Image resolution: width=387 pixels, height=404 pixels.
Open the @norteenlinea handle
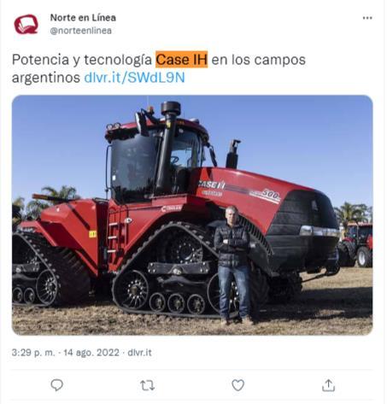80,31
